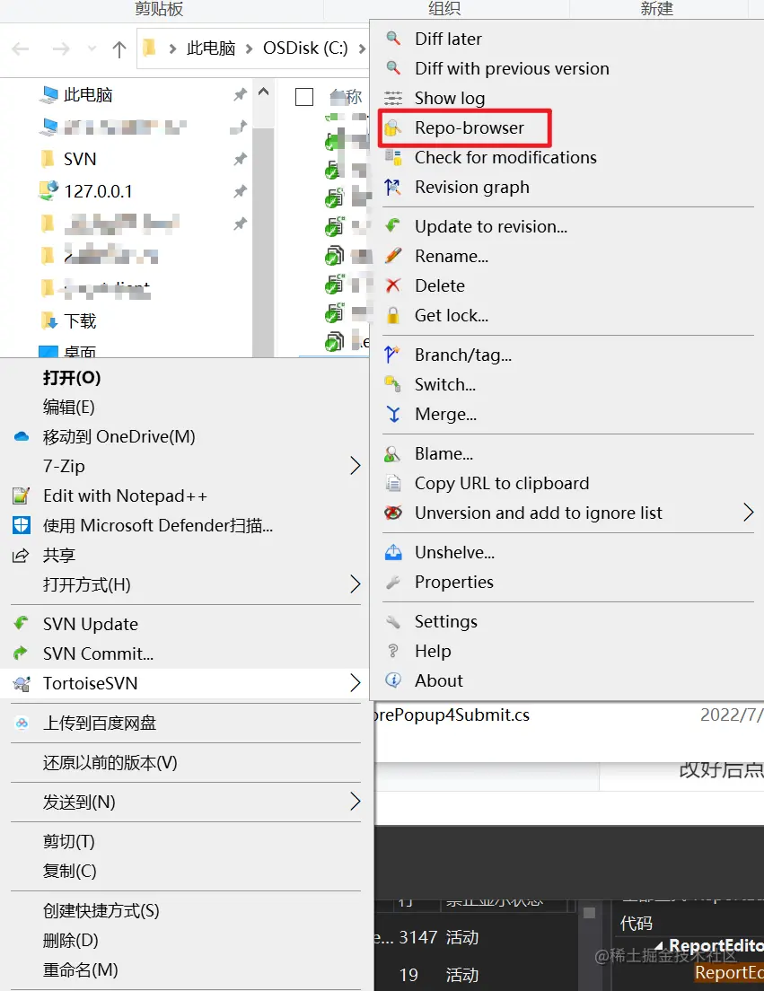Expand the 7-Zip submenu arrow

click(356, 466)
